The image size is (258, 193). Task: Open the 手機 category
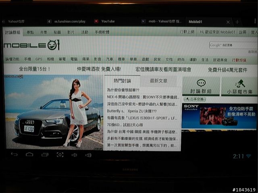[27, 59]
